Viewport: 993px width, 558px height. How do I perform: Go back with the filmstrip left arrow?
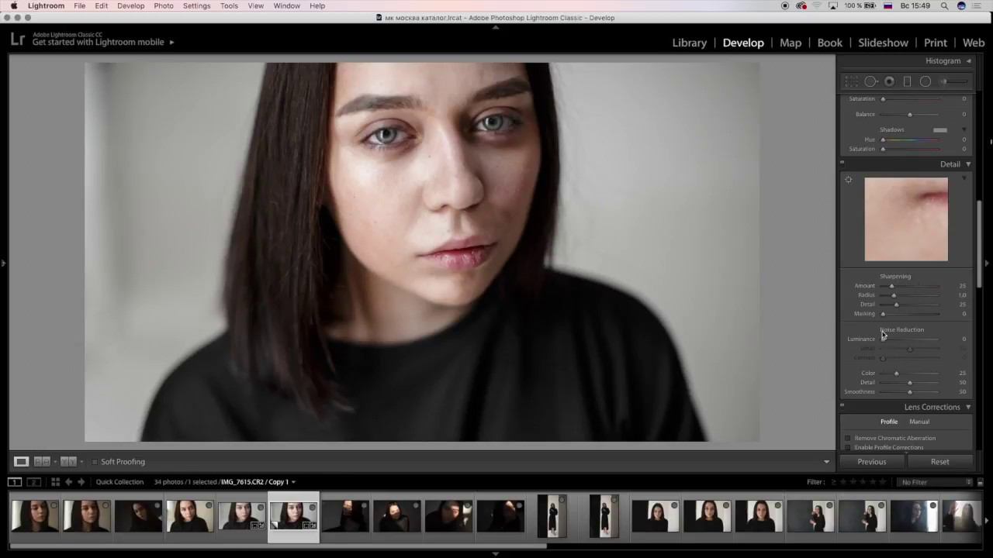[68, 482]
